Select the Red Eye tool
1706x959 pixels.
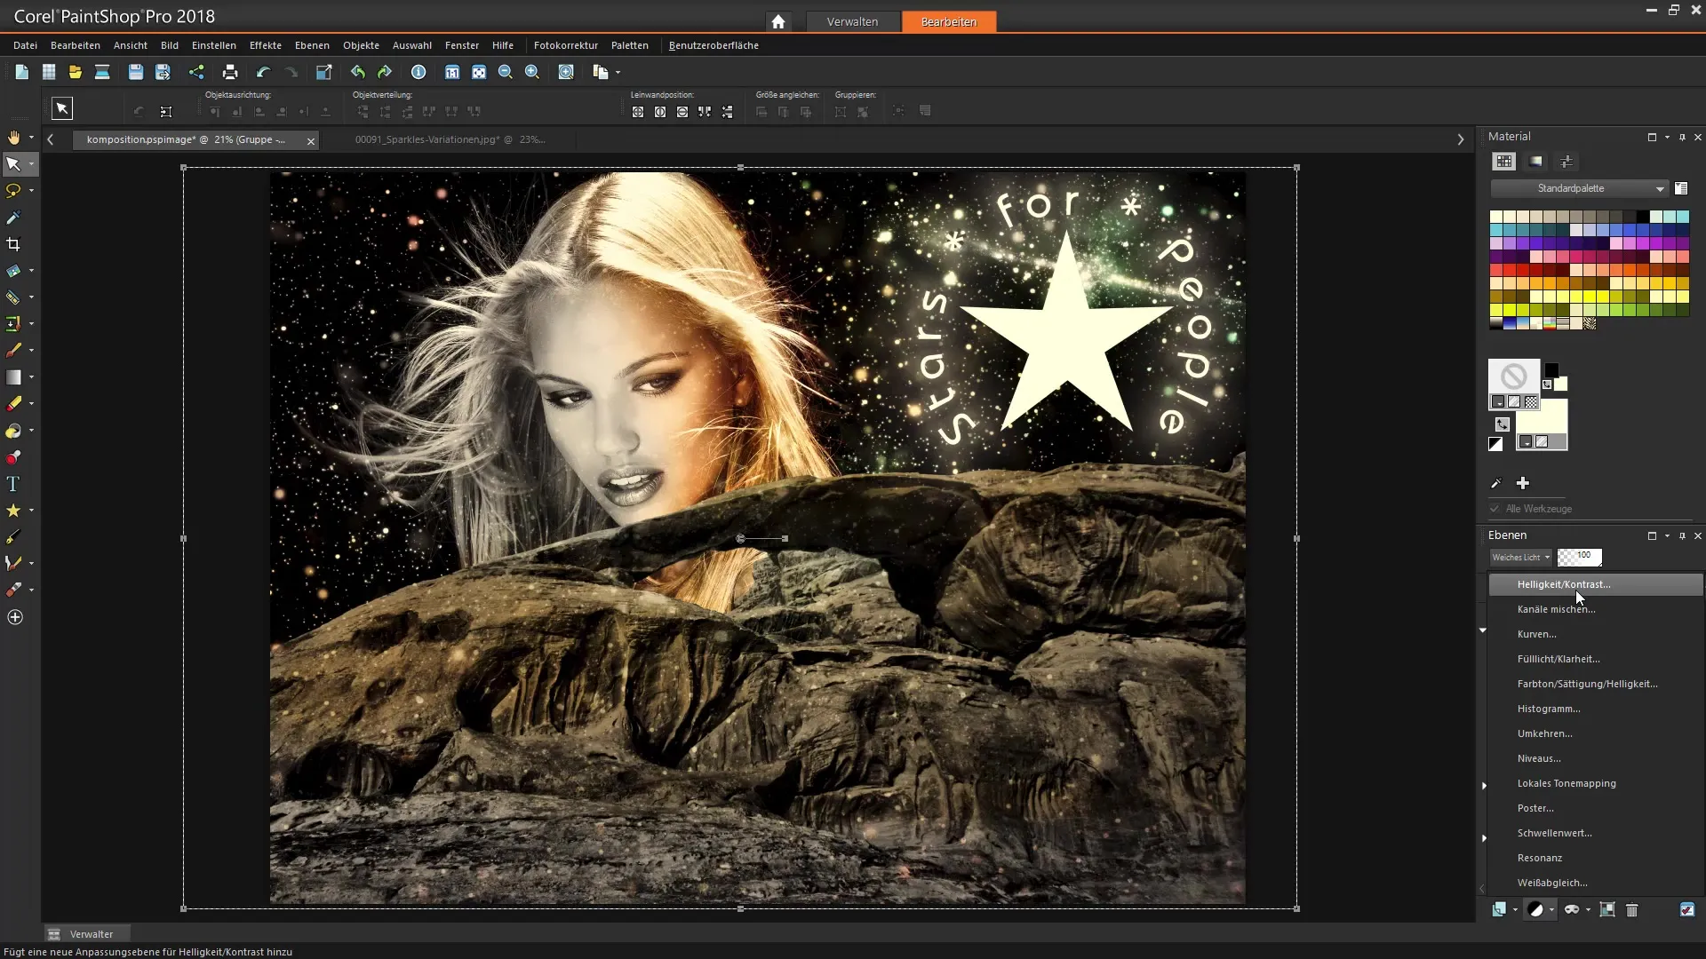click(x=13, y=457)
